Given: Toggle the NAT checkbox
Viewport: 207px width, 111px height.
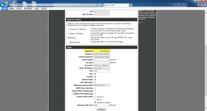Looking at the screenshot, I should click(95, 74).
